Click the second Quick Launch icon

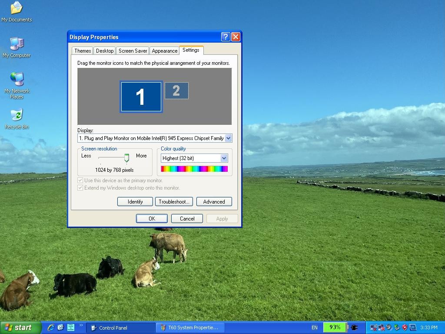click(60, 327)
